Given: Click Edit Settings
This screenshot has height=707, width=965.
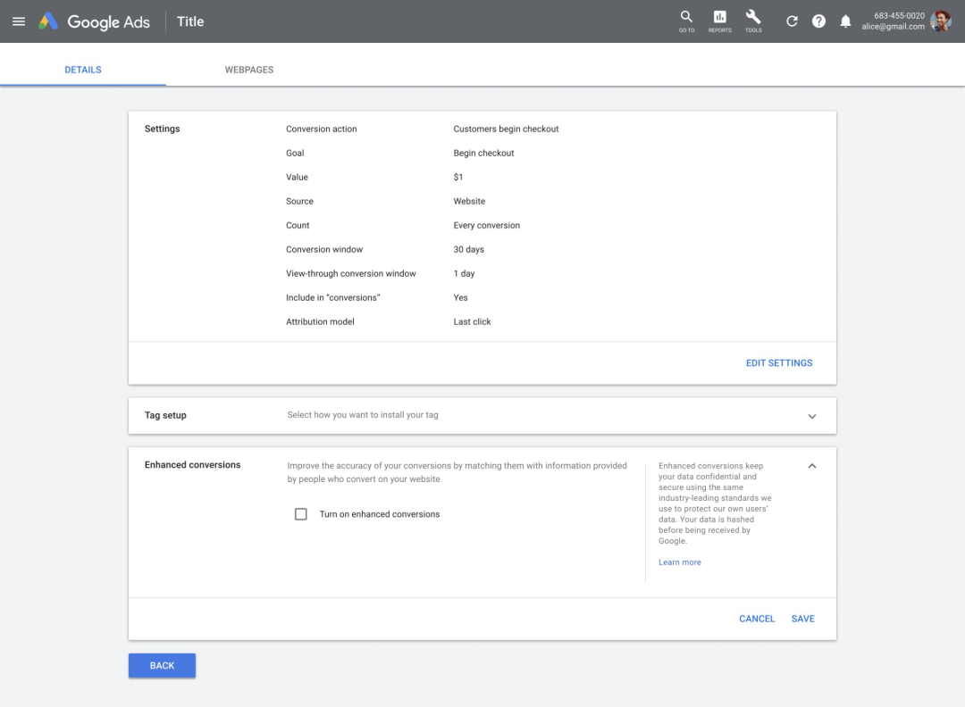Looking at the screenshot, I should click(x=779, y=363).
